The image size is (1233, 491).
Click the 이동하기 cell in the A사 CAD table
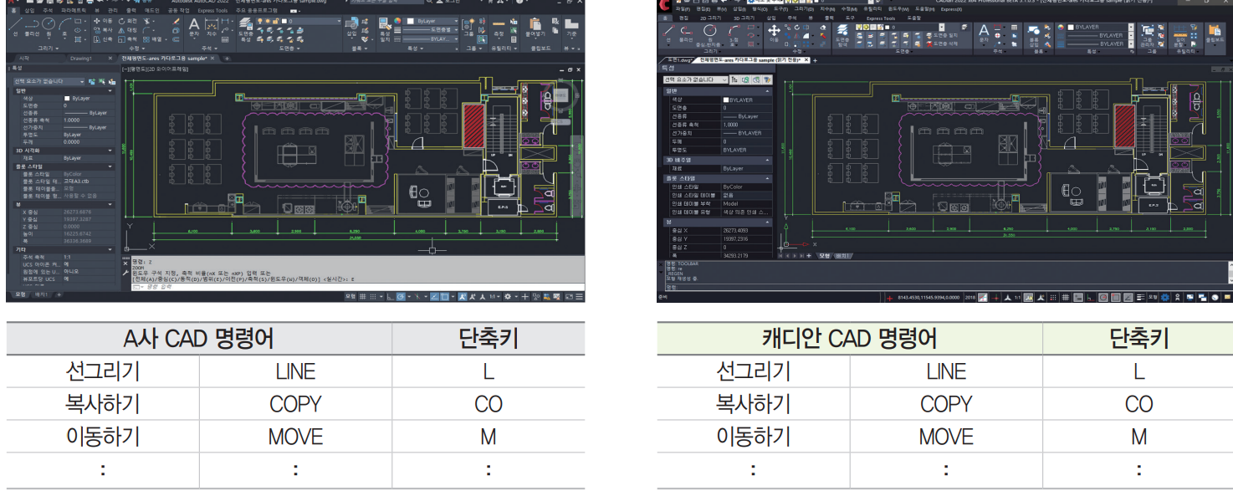(102, 437)
